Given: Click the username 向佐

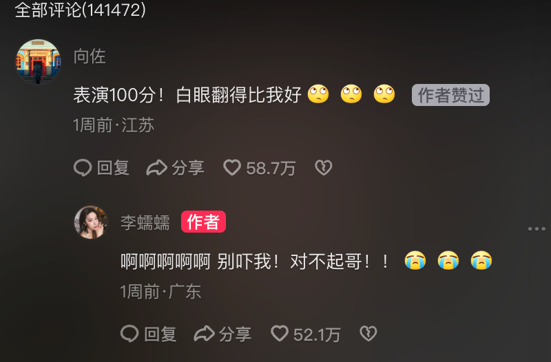Looking at the screenshot, I should (x=90, y=56).
